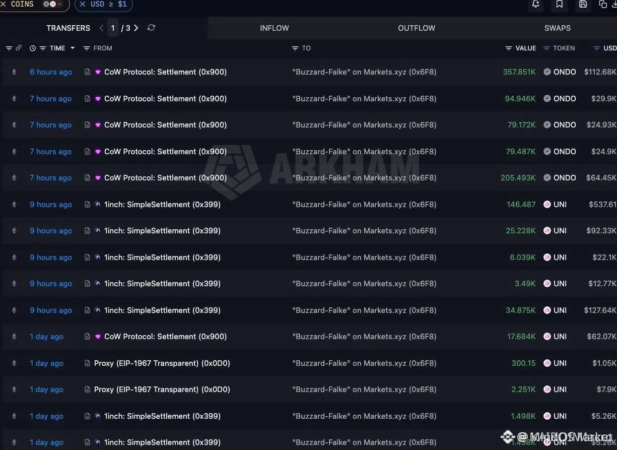Open the TO column filter
The image size is (617, 450).
pos(295,48)
